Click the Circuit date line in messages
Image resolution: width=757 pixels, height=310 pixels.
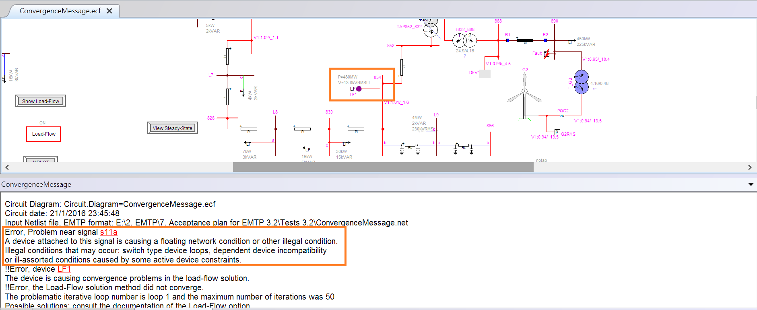coord(62,213)
